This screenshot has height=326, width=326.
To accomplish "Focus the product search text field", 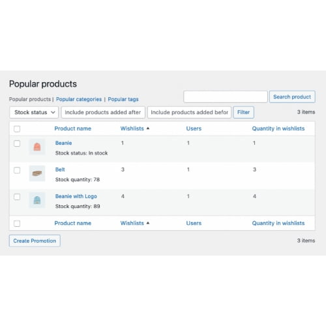I will click(226, 96).
